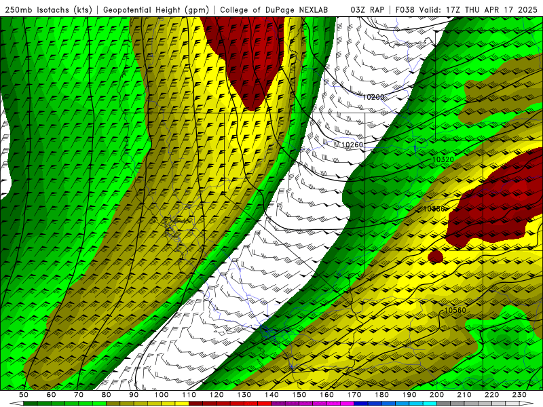Click the 120 value on the color scale
Viewport: 543px width, 407px height.
[x=217, y=395]
